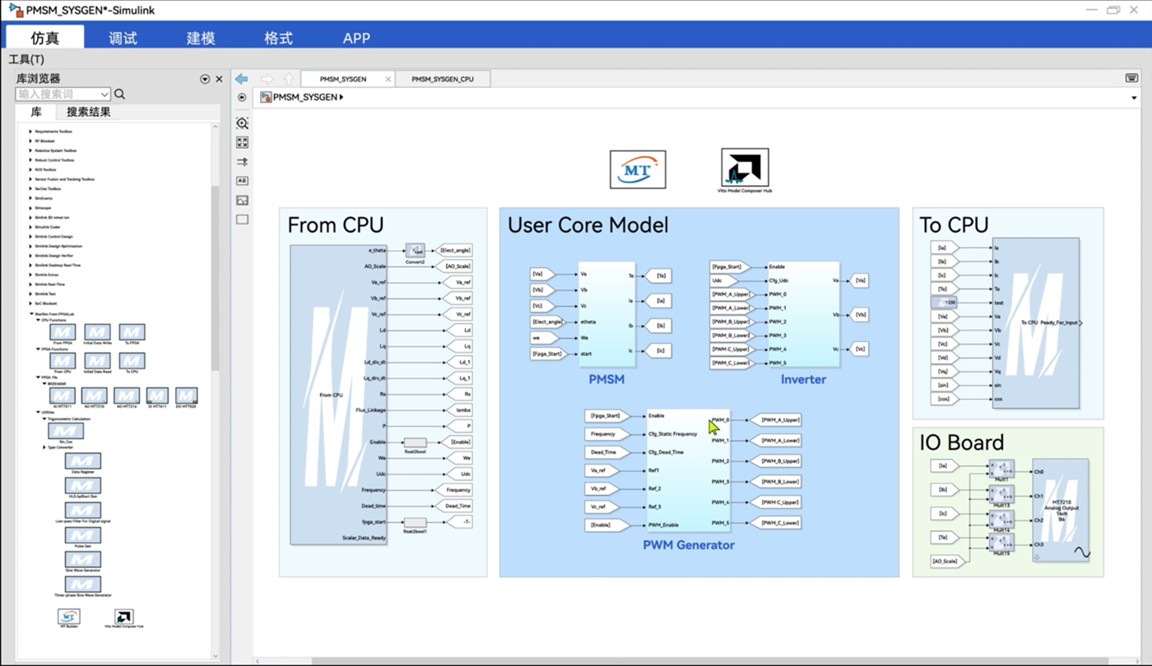Screen dimensions: 1152x666
Task: Select Initial Data Read library block
Action: (x=97, y=361)
